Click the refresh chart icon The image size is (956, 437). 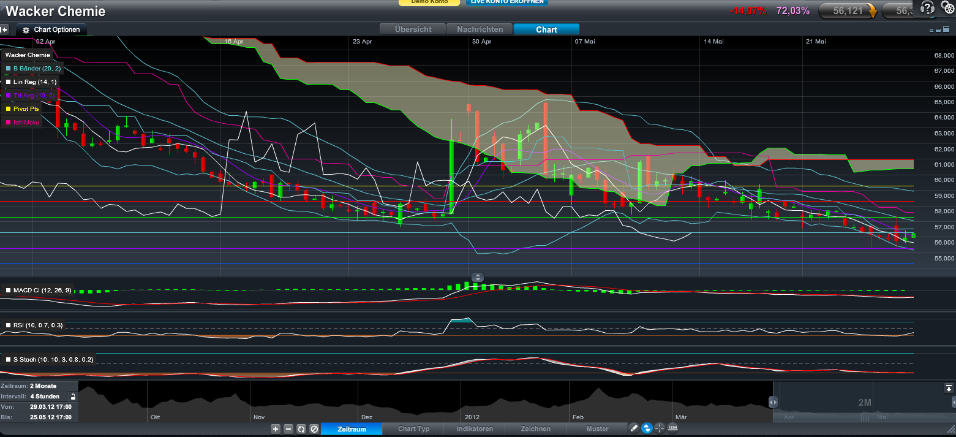(301, 429)
